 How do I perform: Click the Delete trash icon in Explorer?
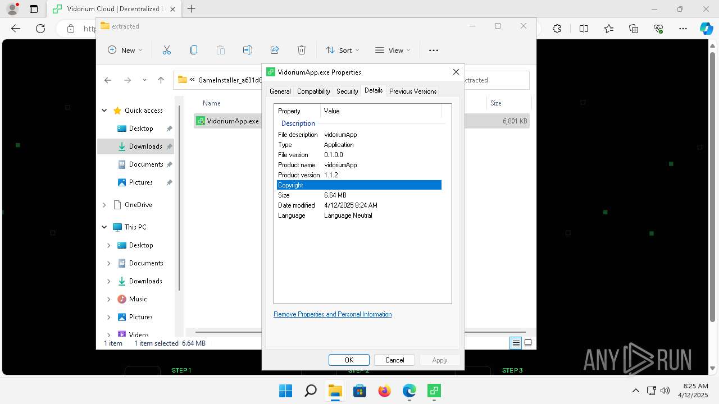[302, 50]
